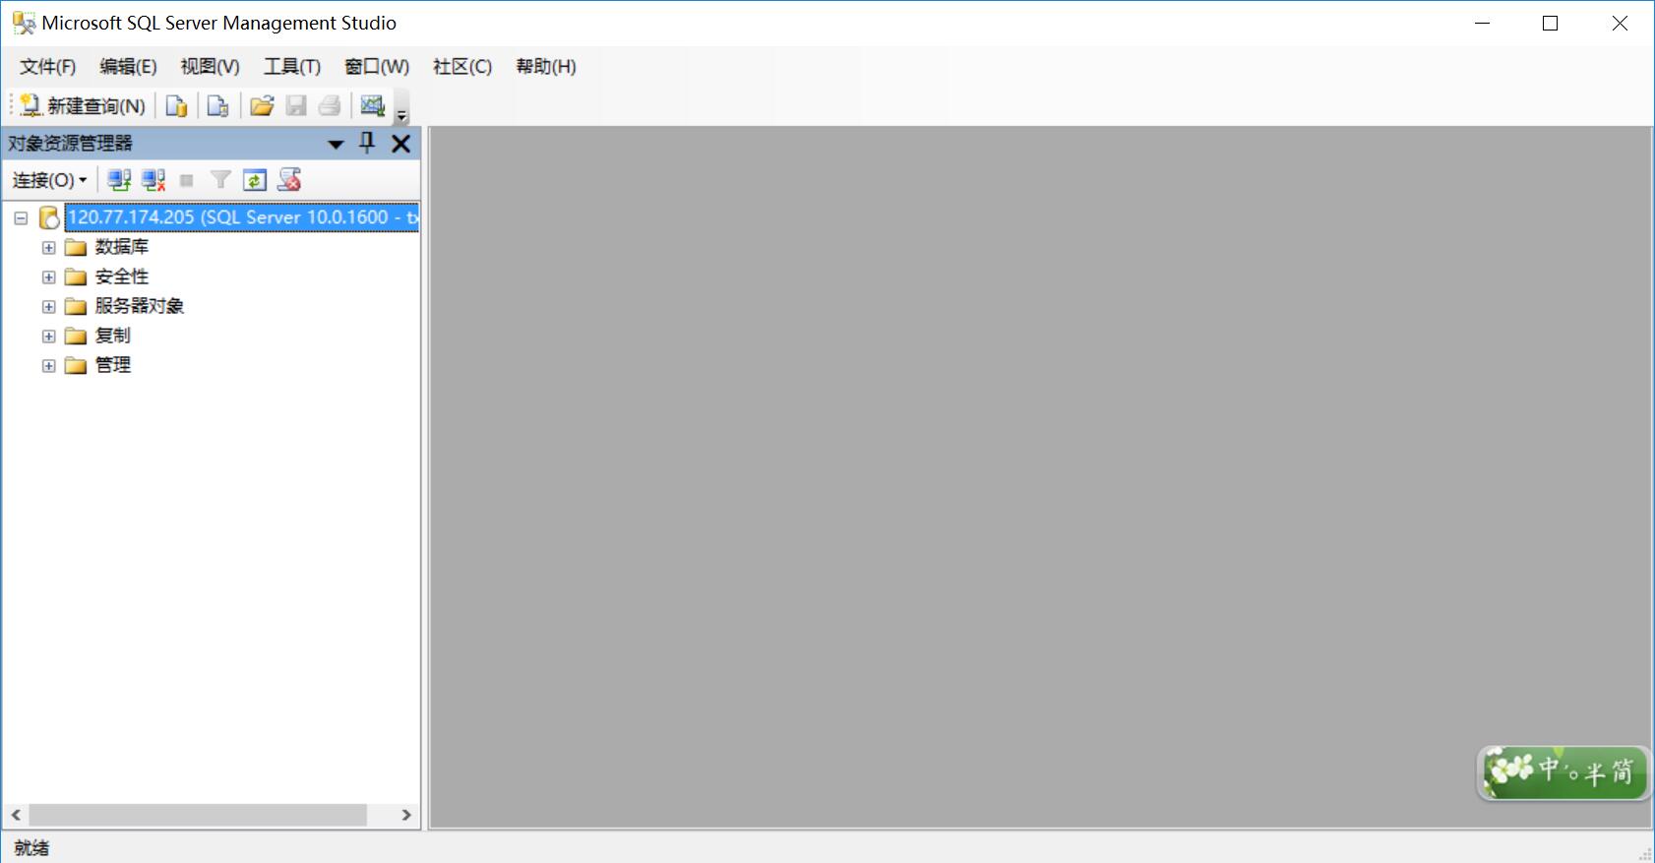Open the 窗口(W) menu
1655x863 pixels.
tap(377, 67)
